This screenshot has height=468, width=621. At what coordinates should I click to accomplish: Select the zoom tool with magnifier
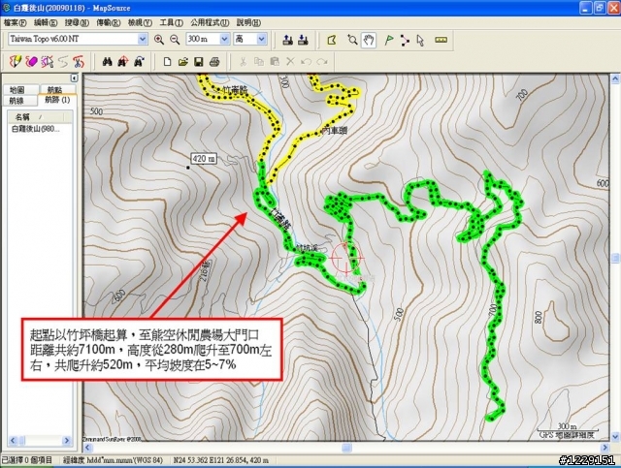point(352,40)
